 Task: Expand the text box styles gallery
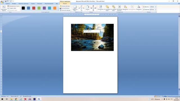point(58,10)
